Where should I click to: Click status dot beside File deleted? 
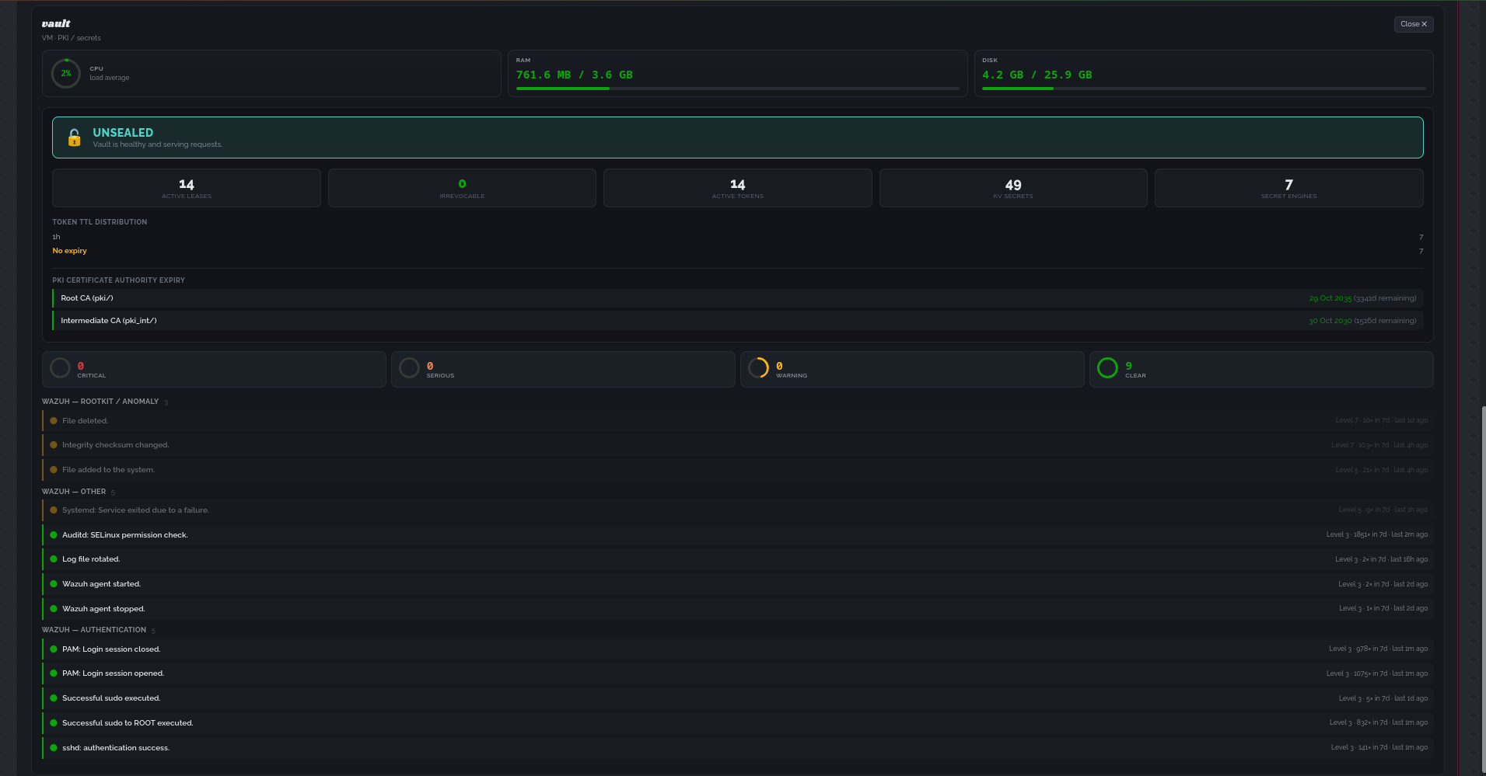tap(54, 421)
